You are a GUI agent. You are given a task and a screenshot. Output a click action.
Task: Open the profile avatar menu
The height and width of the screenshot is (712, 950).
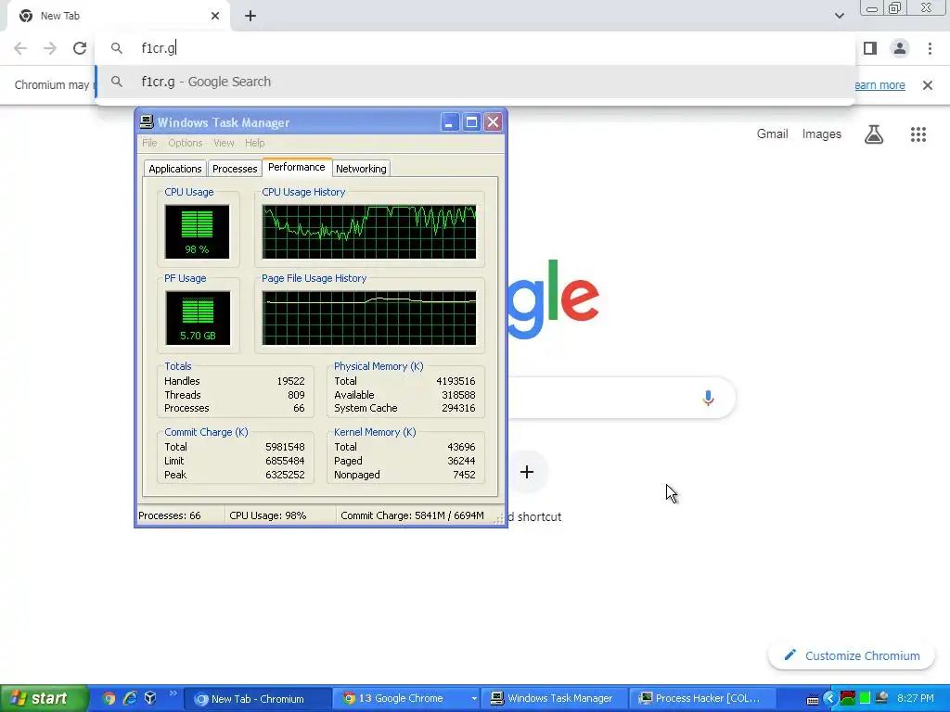(900, 48)
